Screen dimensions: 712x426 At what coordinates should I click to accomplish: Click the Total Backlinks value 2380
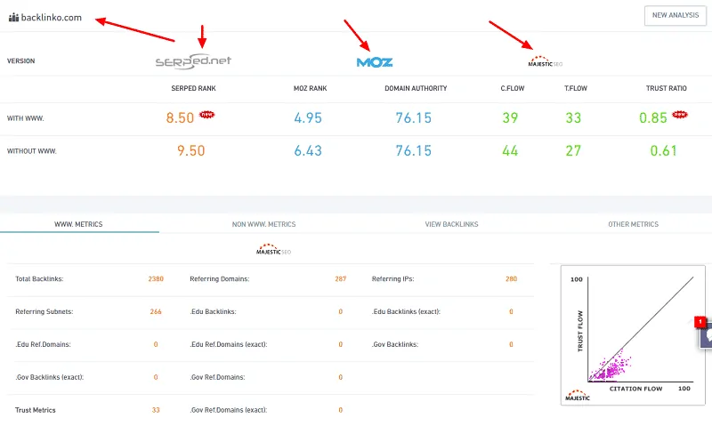click(x=156, y=279)
